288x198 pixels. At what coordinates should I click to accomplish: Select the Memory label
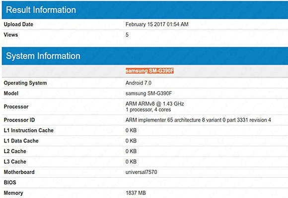coord(13,193)
